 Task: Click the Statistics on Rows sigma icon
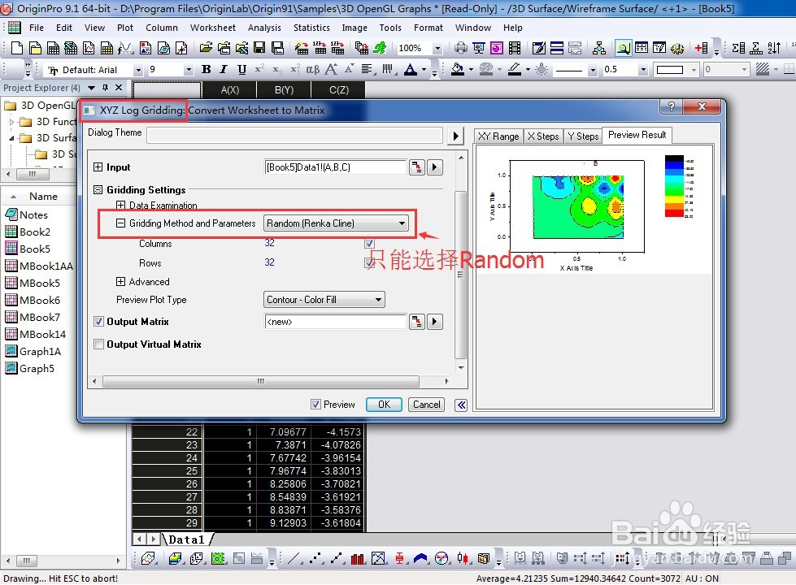(x=756, y=48)
